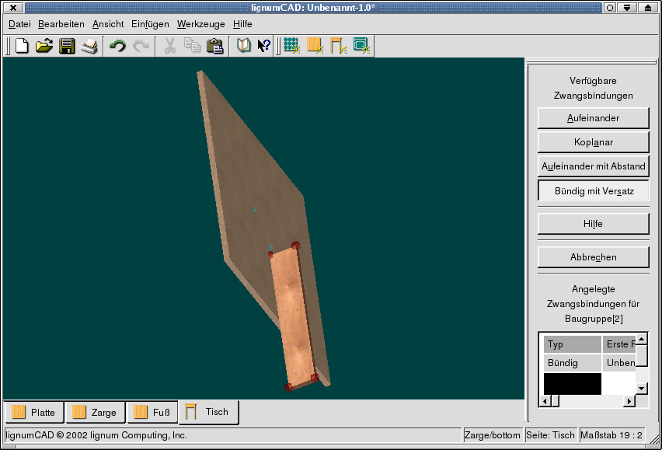Activate What's This help pointer icon
The width and height of the screenshot is (662, 450).
[x=264, y=46]
